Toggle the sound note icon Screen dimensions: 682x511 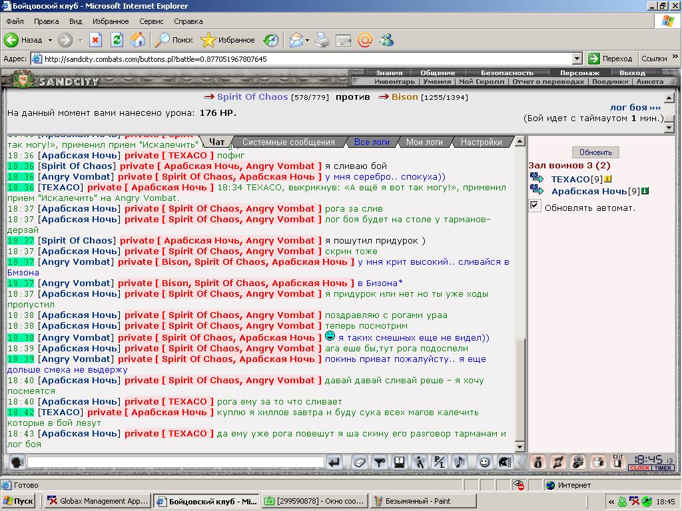[x=460, y=462]
